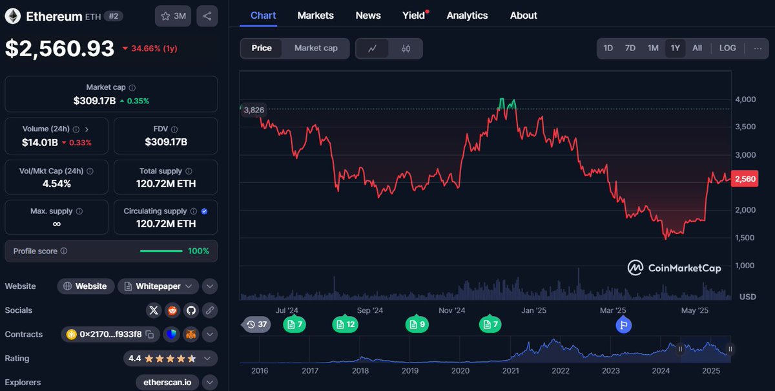Switch chart to candlestick view

tap(406, 48)
